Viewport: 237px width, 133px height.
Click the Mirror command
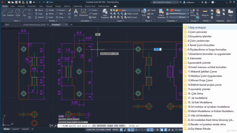(x=50, y=14)
